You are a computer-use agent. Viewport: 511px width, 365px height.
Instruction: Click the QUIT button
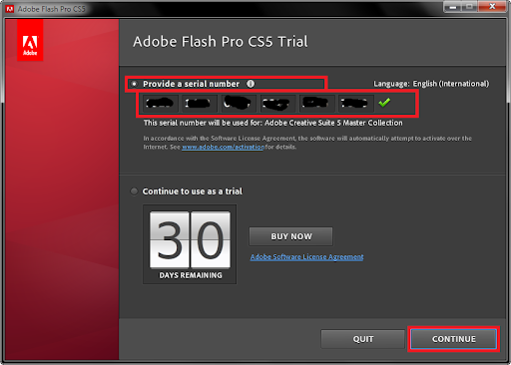coord(362,339)
